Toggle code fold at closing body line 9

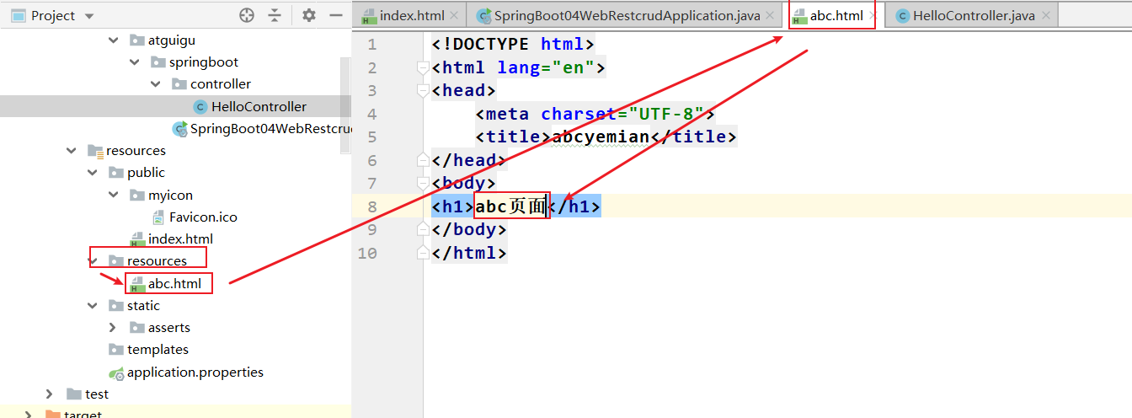[x=424, y=229]
